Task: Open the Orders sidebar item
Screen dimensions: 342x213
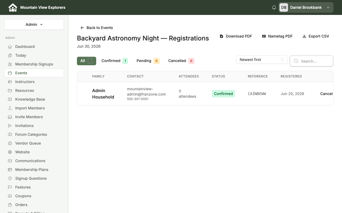Action: coord(34,205)
